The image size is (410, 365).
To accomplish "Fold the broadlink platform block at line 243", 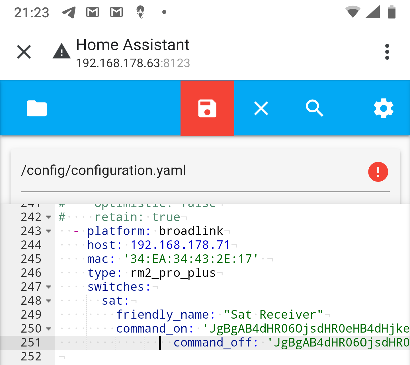I will pyautogui.click(x=49, y=231).
